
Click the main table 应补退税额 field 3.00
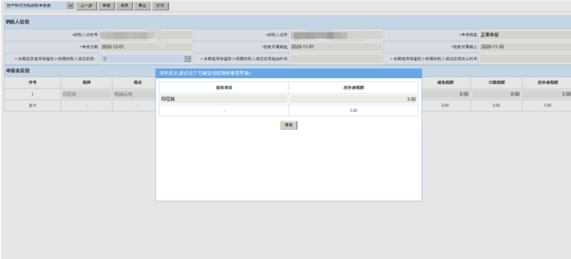pos(547,94)
